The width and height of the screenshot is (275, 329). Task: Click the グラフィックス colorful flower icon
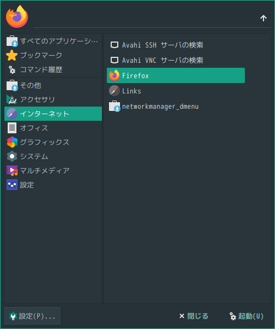pos(12,142)
